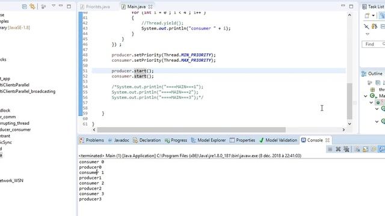Open the Model Explorer tab

(208, 140)
